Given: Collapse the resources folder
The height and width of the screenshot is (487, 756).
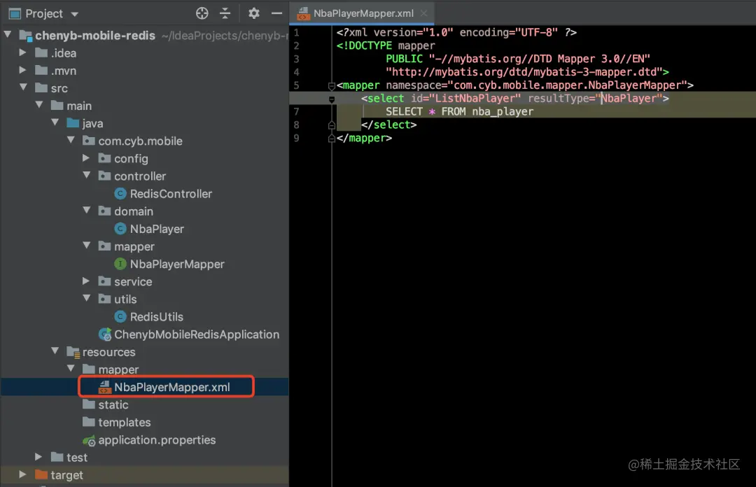Looking at the screenshot, I should (x=55, y=351).
